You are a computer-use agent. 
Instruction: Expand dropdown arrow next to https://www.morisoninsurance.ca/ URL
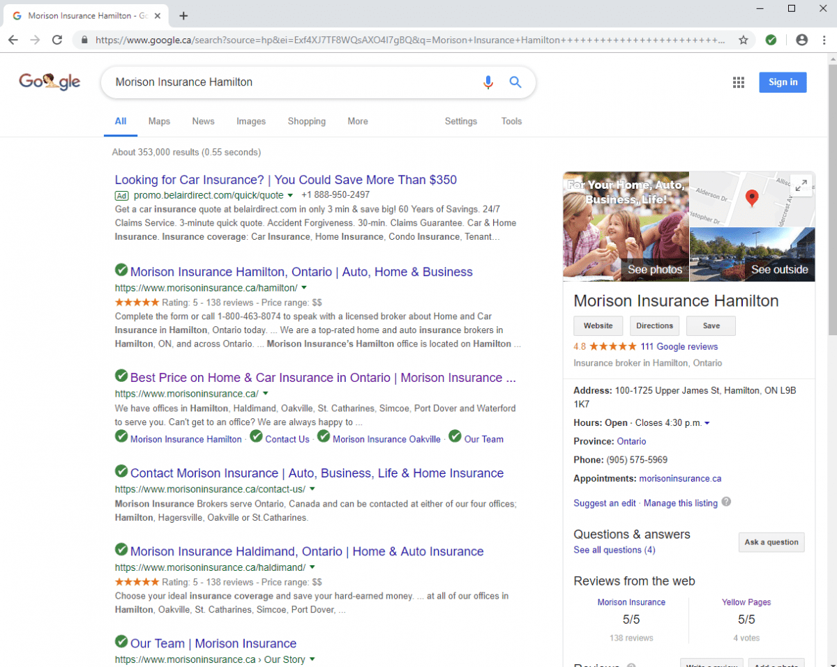click(x=265, y=394)
